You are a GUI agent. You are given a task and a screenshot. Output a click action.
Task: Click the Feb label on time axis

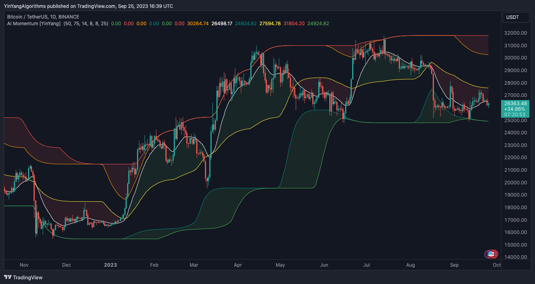[x=154, y=265]
